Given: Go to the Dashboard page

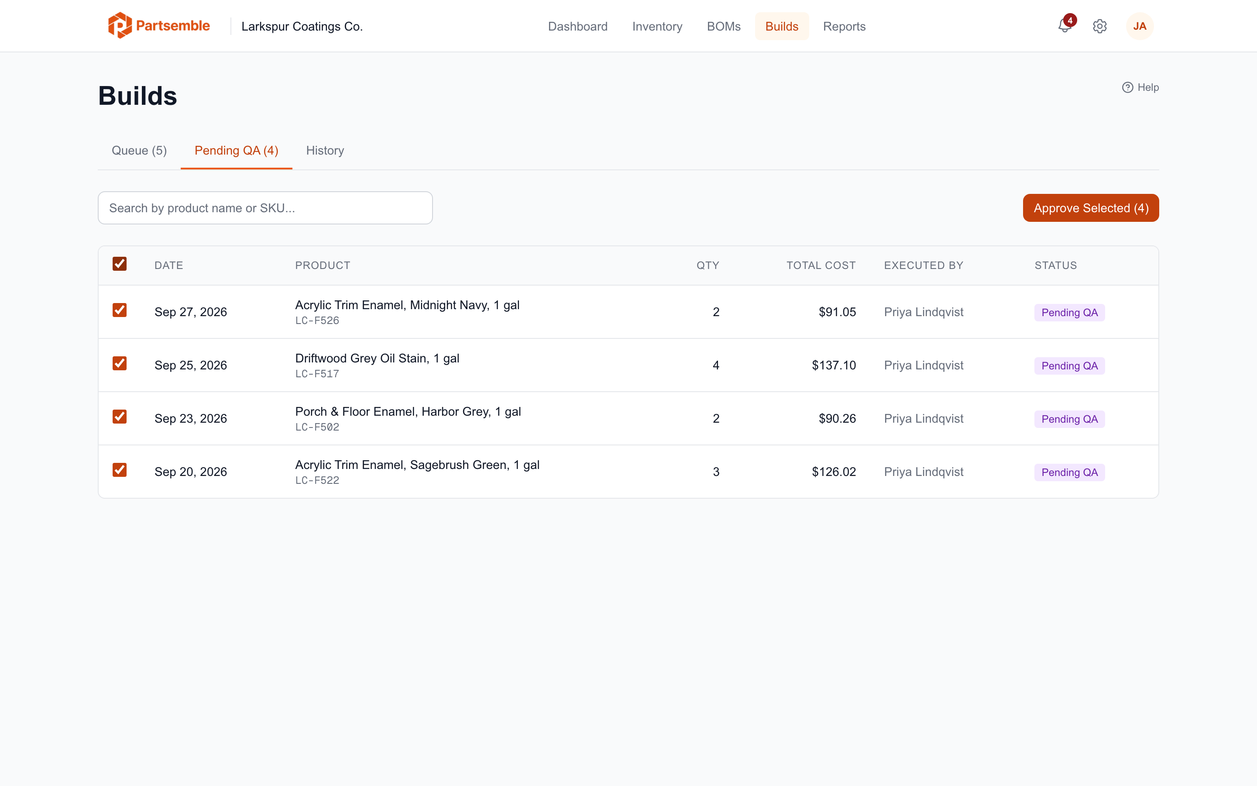Looking at the screenshot, I should pyautogui.click(x=577, y=26).
